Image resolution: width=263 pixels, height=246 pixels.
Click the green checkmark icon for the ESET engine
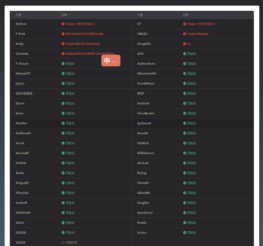(185, 93)
